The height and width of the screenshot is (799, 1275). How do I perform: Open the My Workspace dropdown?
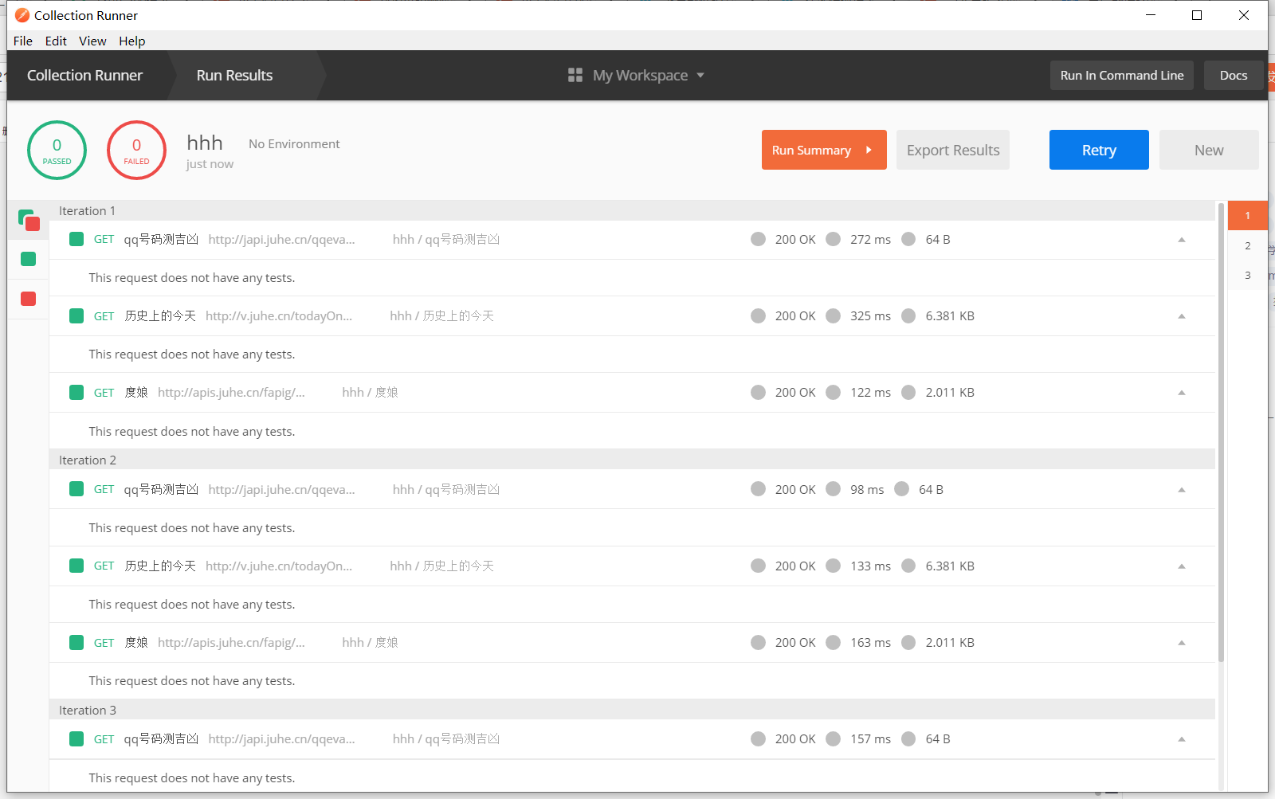pyautogui.click(x=648, y=75)
